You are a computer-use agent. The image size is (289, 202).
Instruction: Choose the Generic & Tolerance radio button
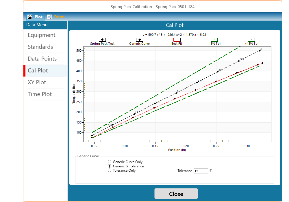point(110,166)
